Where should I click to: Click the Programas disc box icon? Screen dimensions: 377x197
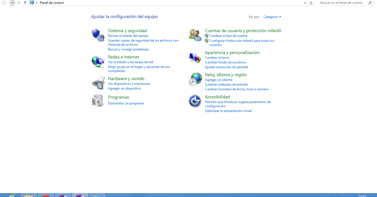[x=98, y=101]
